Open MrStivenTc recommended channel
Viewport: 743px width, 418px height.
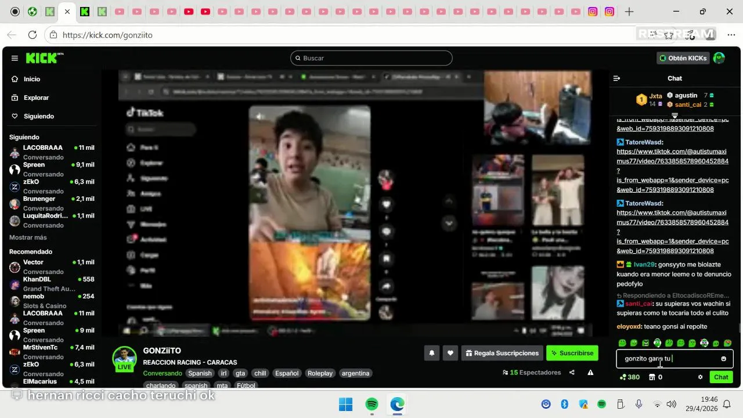51,352
